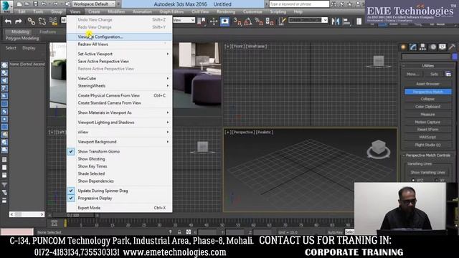This screenshot has height=258, width=459.
Task: Choose Create Physical Camera From View
Action: click(x=120, y=95)
